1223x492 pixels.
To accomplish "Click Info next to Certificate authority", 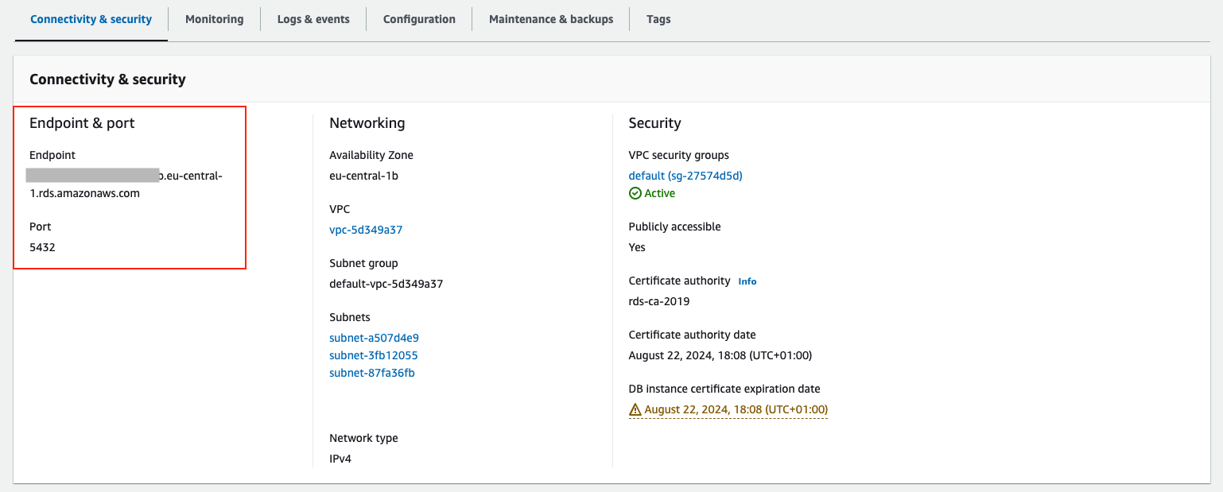I will 747,281.
